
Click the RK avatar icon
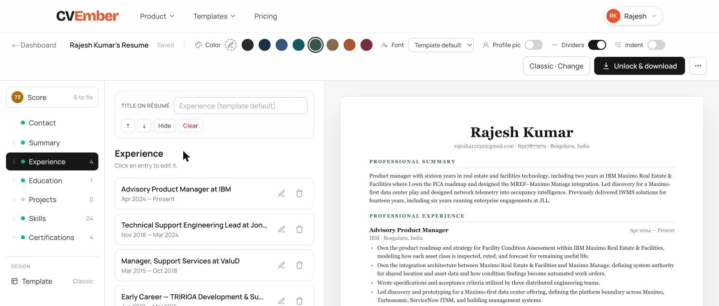click(614, 16)
